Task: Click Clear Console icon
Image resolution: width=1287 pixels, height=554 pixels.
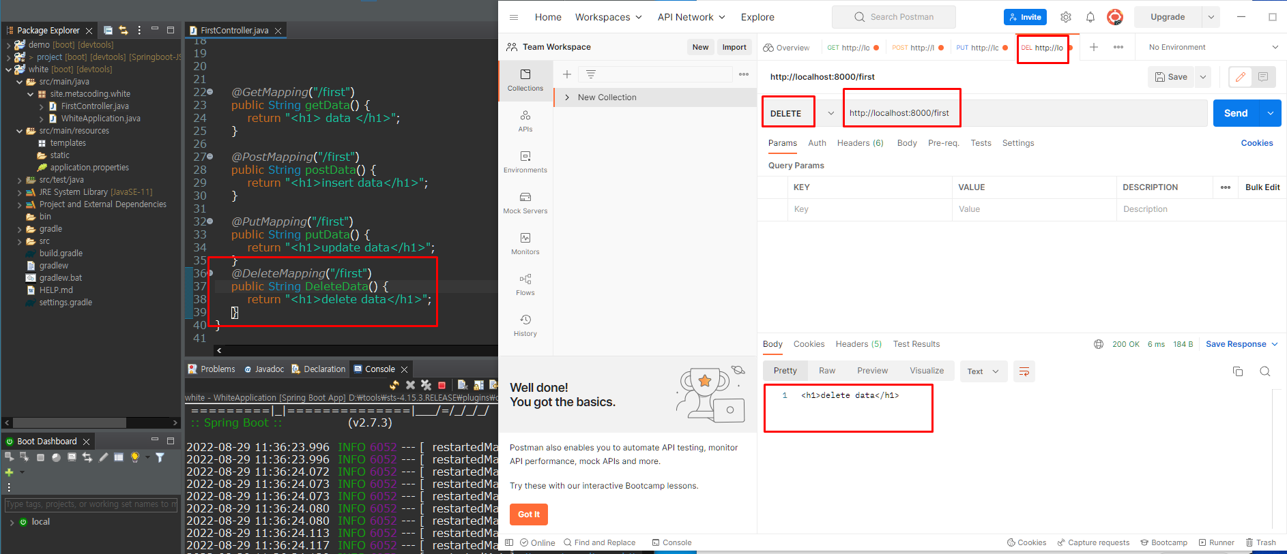Action: coord(462,385)
